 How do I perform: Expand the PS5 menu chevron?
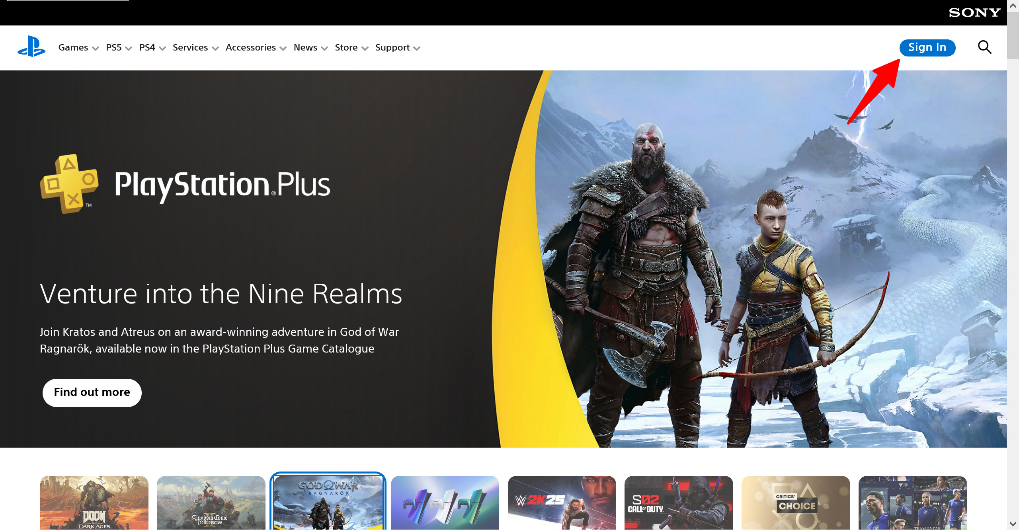(129, 49)
